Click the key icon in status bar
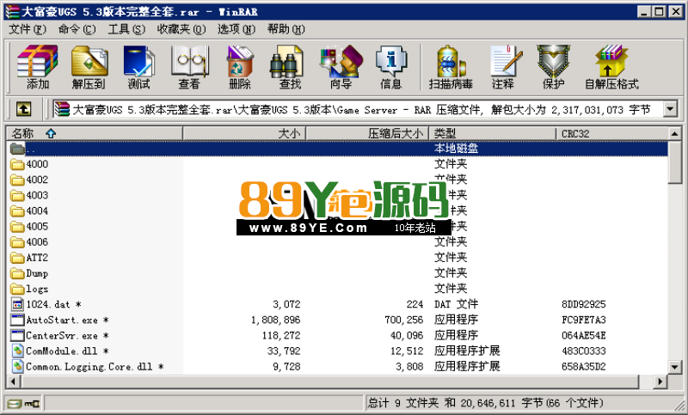The width and height of the screenshot is (688, 415). 32,403
